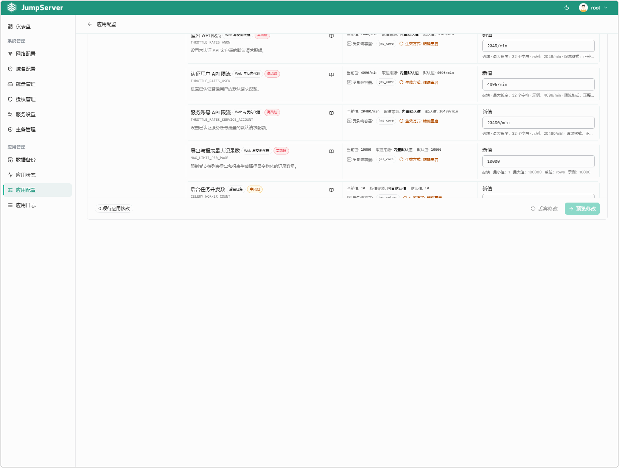
Task: Click MAX_LIMIT_PER_PAGE key text
Action: click(x=209, y=158)
